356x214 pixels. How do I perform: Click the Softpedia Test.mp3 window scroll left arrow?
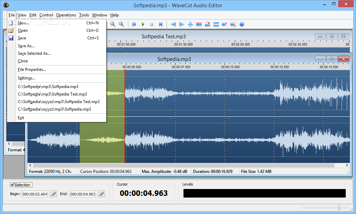tap(9, 143)
